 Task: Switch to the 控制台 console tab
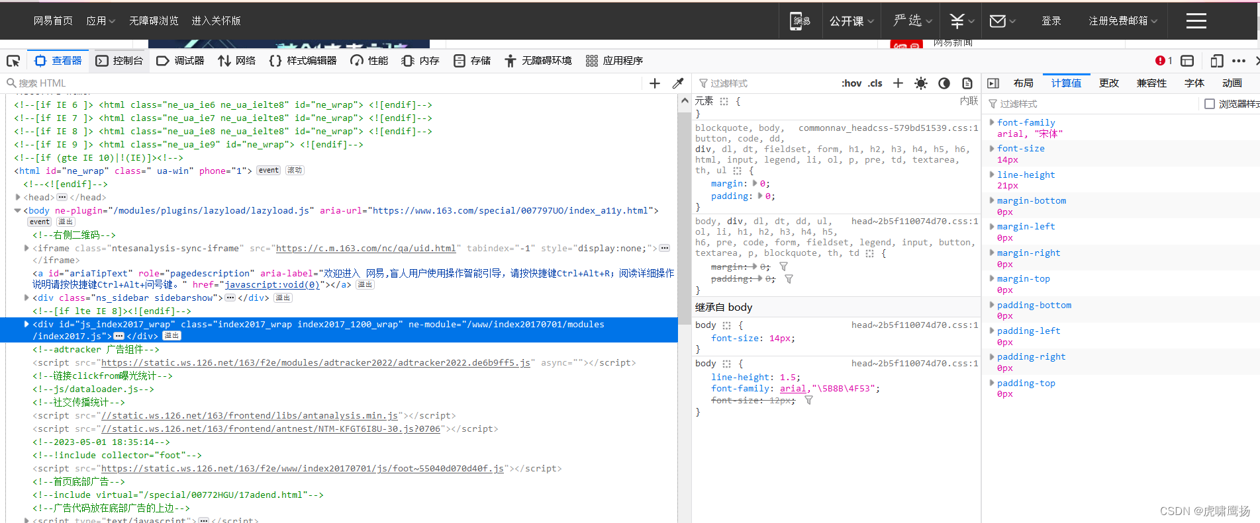pos(119,61)
